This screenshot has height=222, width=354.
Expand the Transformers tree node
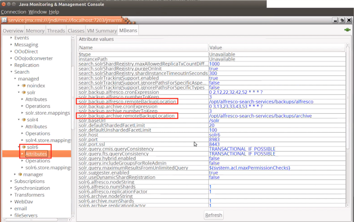pyautogui.click(x=11, y=195)
